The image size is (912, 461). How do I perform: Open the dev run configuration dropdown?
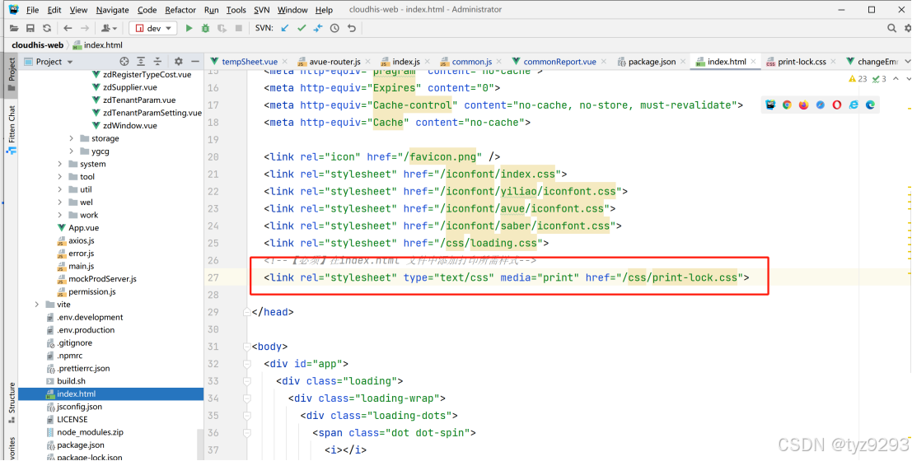coord(153,28)
